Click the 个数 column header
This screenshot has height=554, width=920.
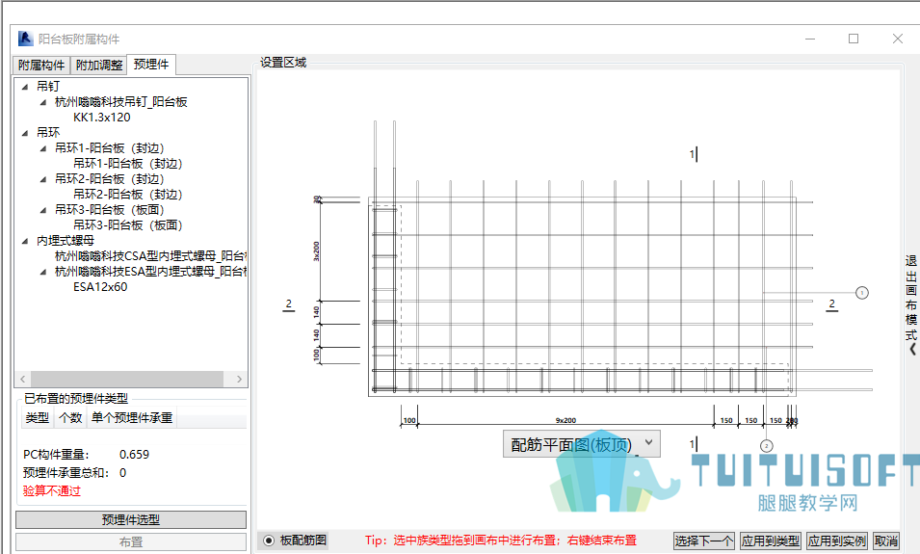tap(70, 418)
